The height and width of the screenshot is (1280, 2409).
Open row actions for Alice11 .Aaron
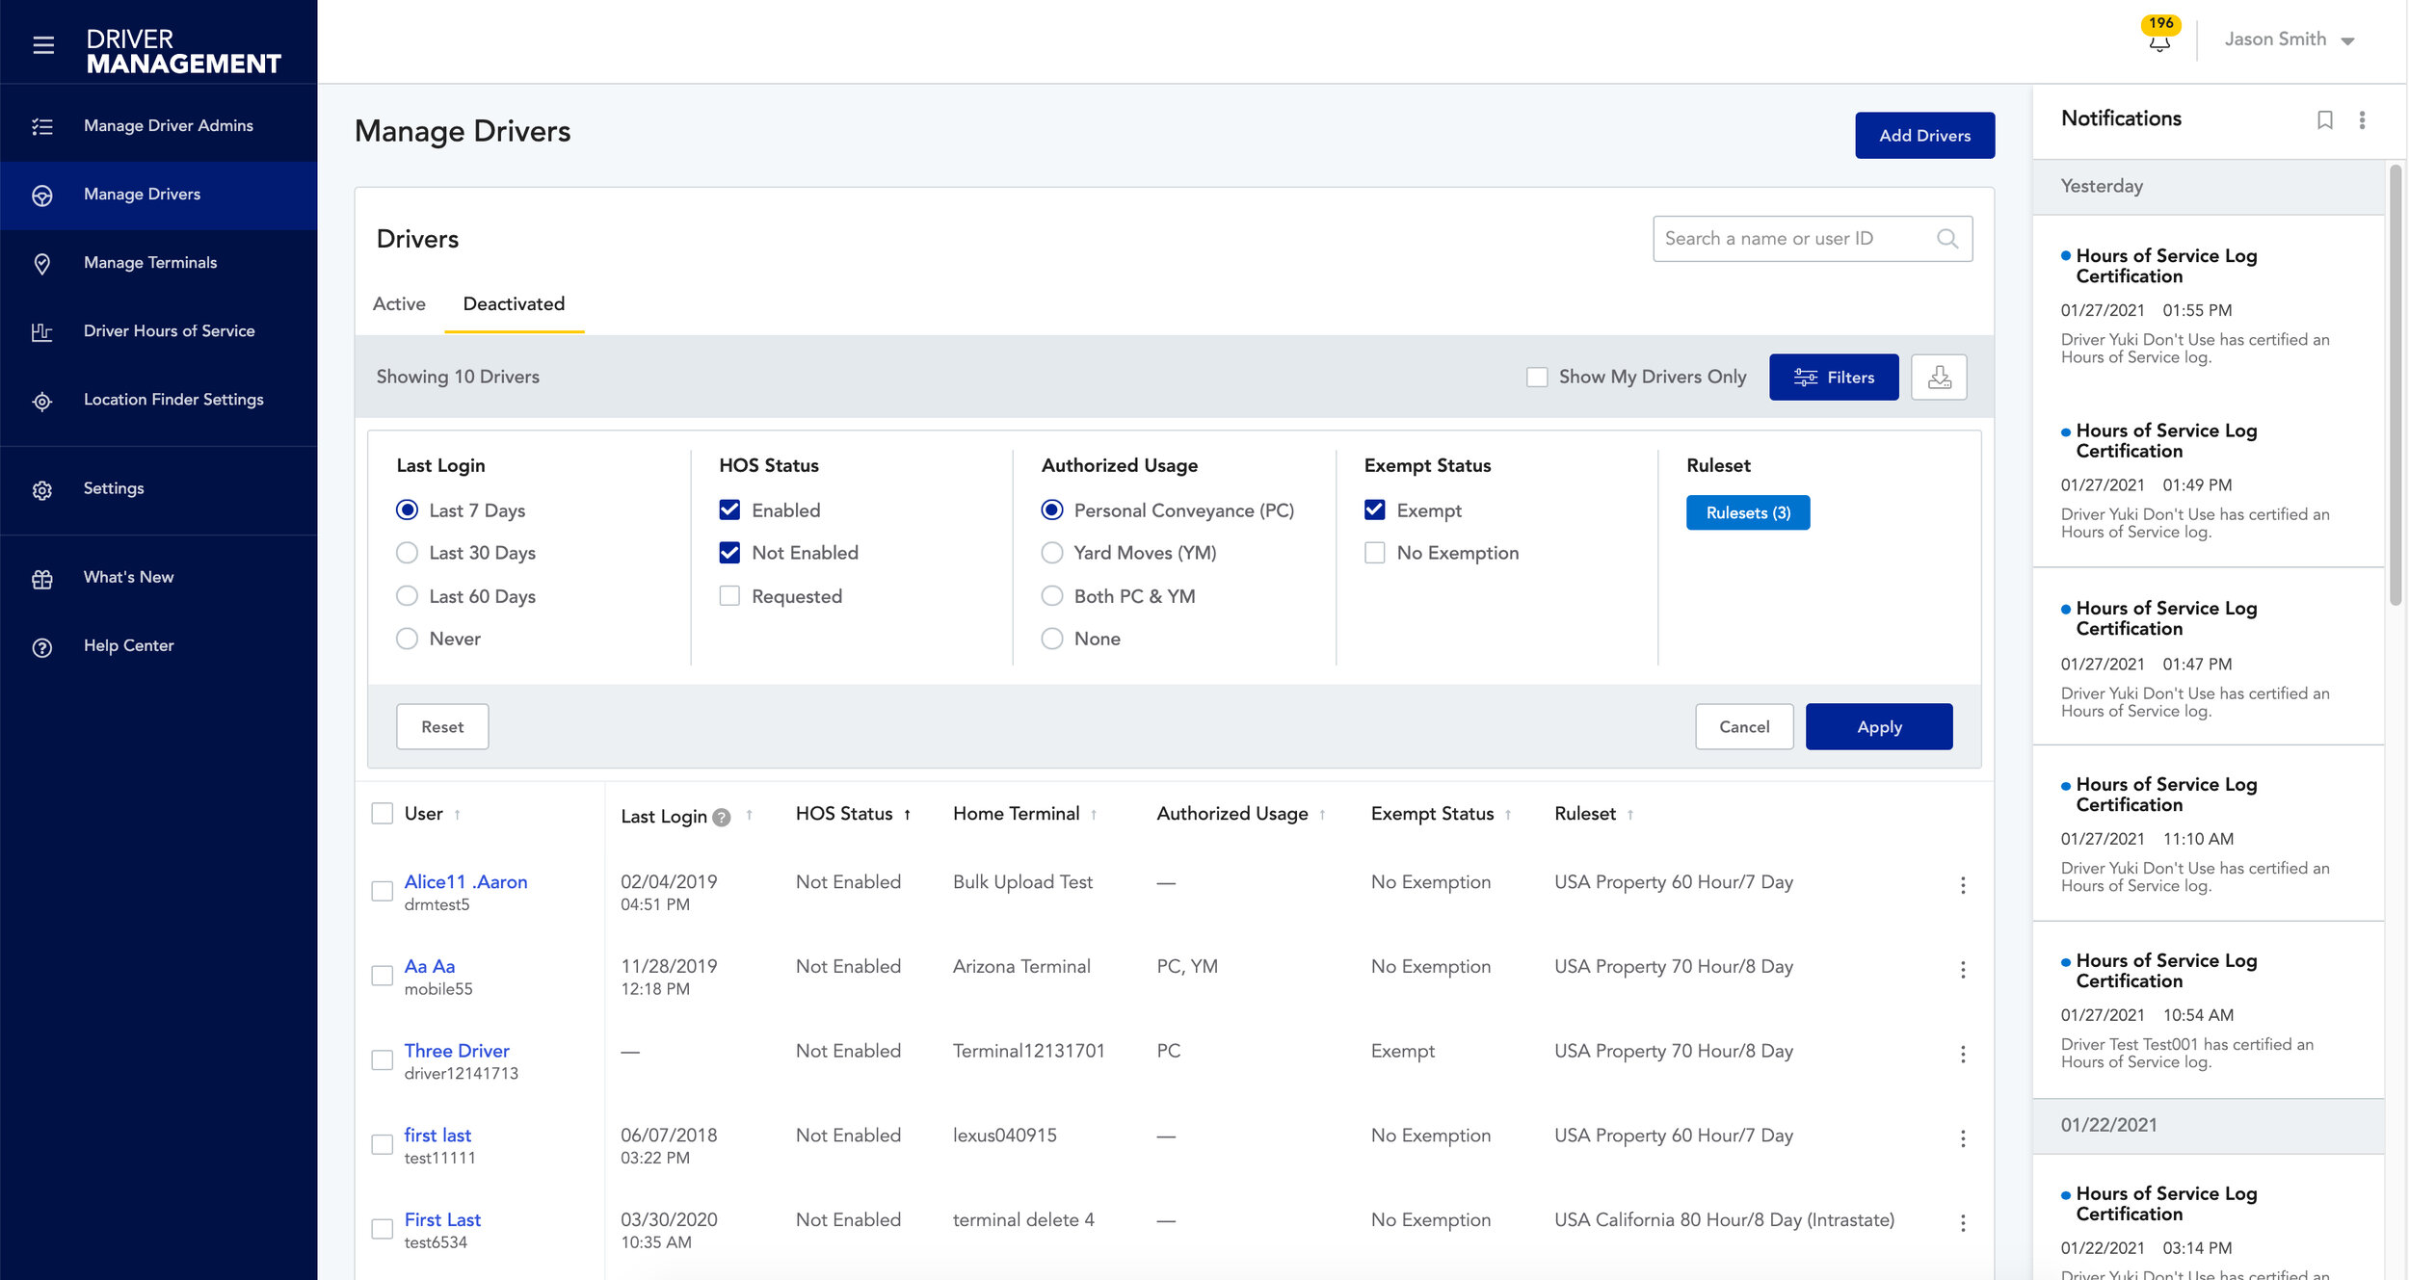point(1963,885)
